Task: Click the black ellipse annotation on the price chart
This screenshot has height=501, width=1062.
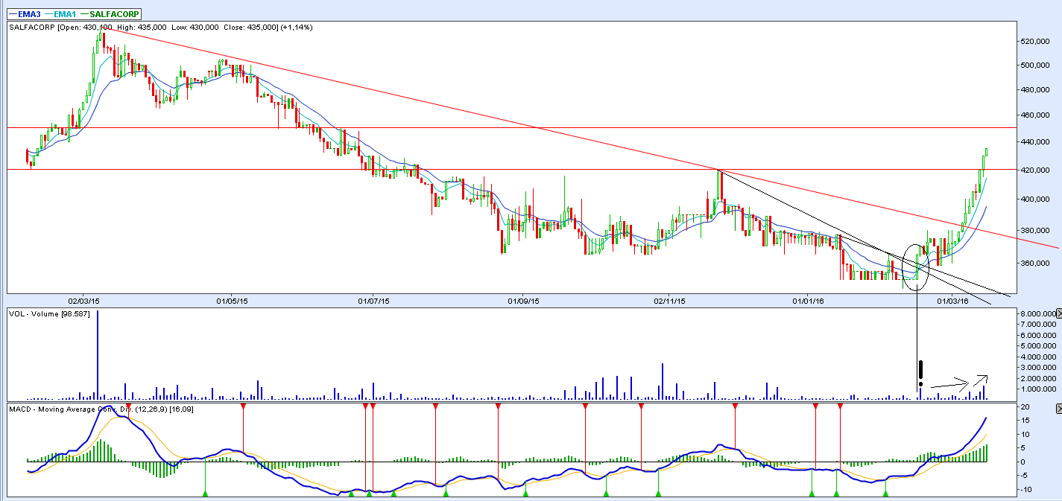Action: 914,267
